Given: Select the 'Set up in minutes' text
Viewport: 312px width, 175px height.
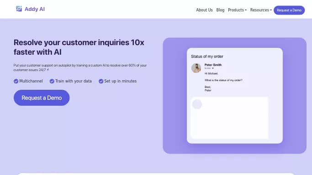Looking at the screenshot, I should click(x=121, y=81).
